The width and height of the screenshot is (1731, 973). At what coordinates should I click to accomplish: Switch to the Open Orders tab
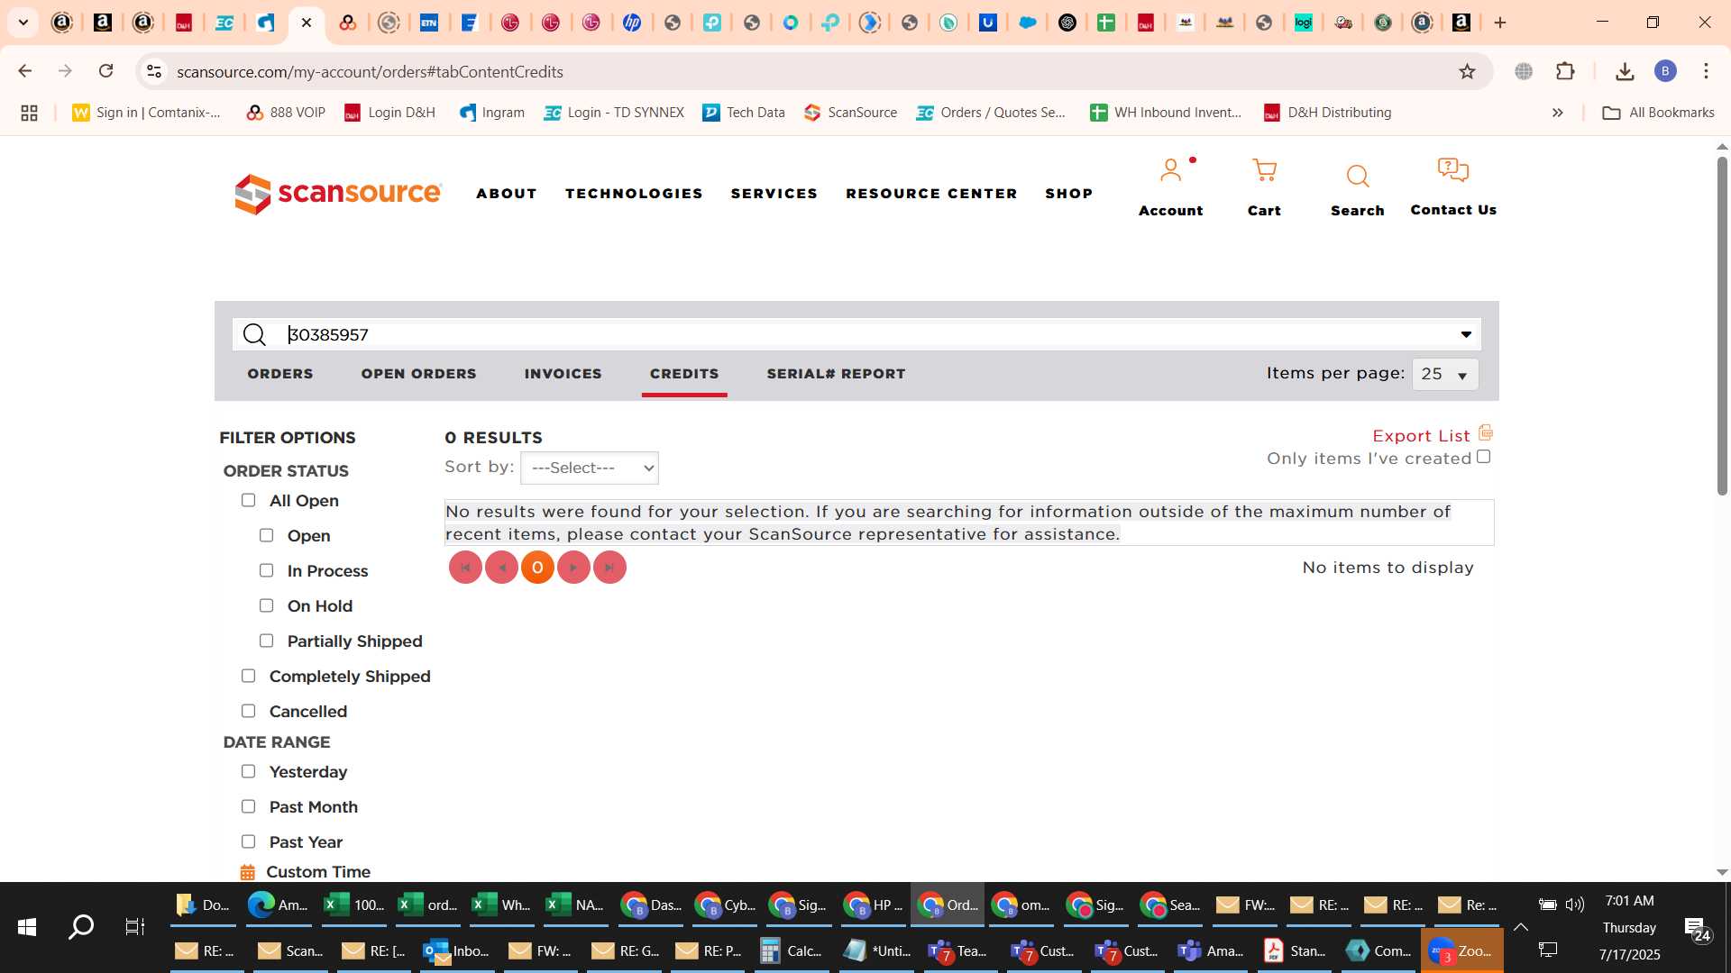(x=418, y=374)
